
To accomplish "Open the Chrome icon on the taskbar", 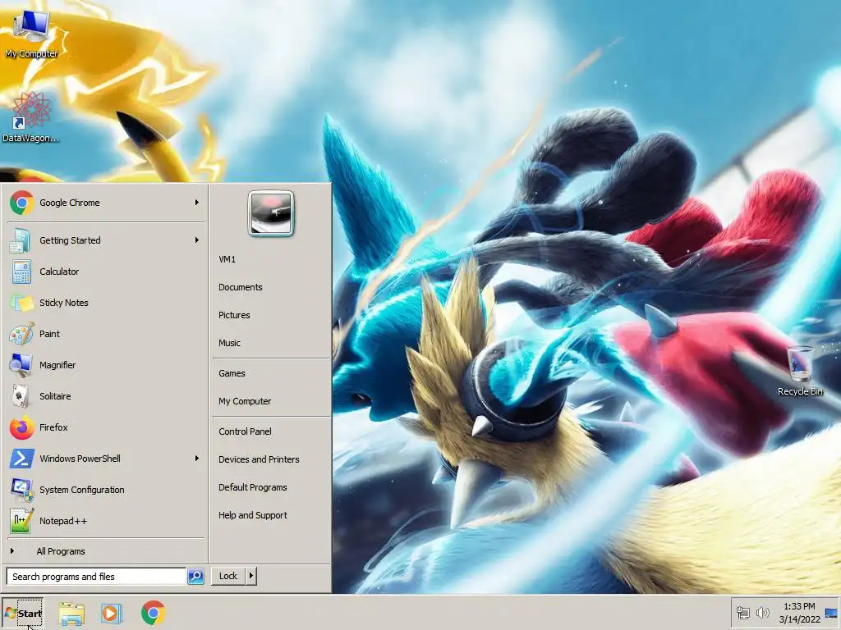I will tap(154, 614).
